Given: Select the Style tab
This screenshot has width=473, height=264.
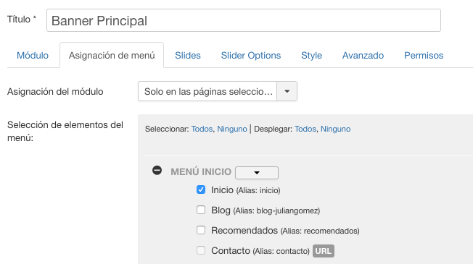Looking at the screenshot, I should [x=311, y=55].
